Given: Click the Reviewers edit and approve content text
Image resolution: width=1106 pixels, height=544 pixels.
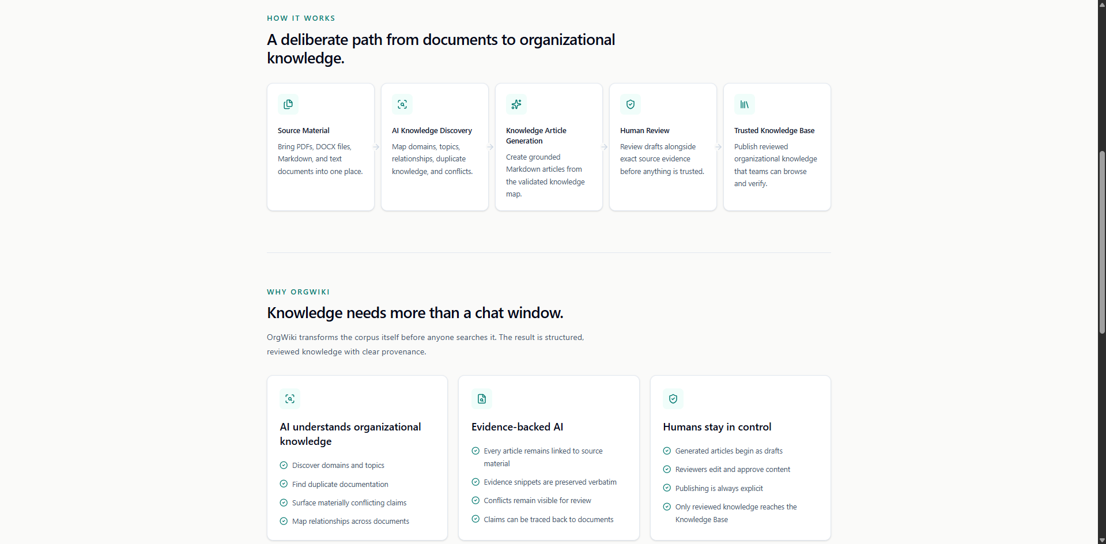Looking at the screenshot, I should 733,470.
